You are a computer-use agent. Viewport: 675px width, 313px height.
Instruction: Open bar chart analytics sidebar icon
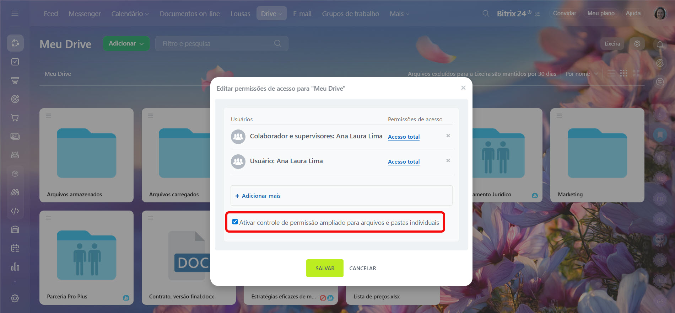(15, 267)
